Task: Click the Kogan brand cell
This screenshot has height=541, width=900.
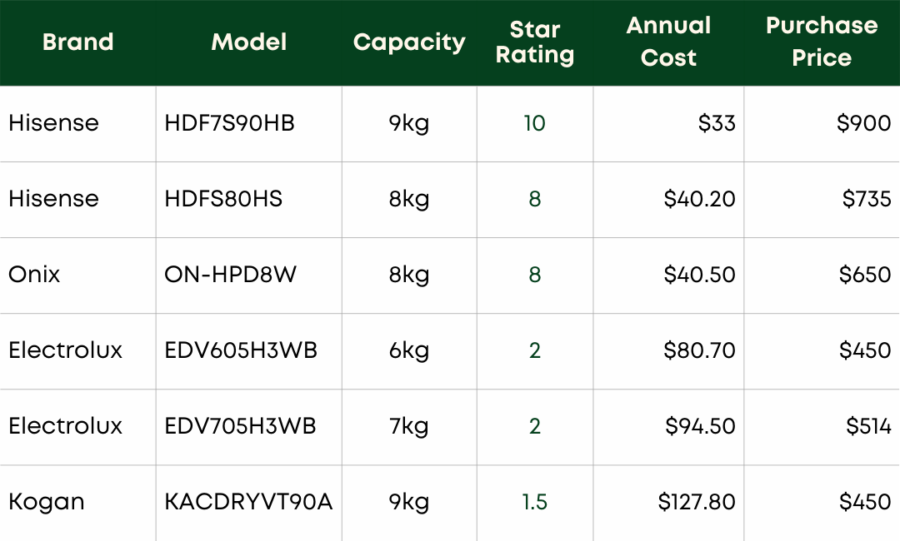Action: click(x=46, y=502)
